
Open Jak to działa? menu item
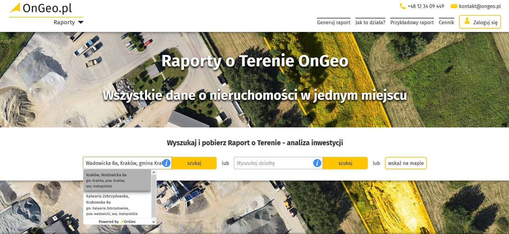point(370,22)
